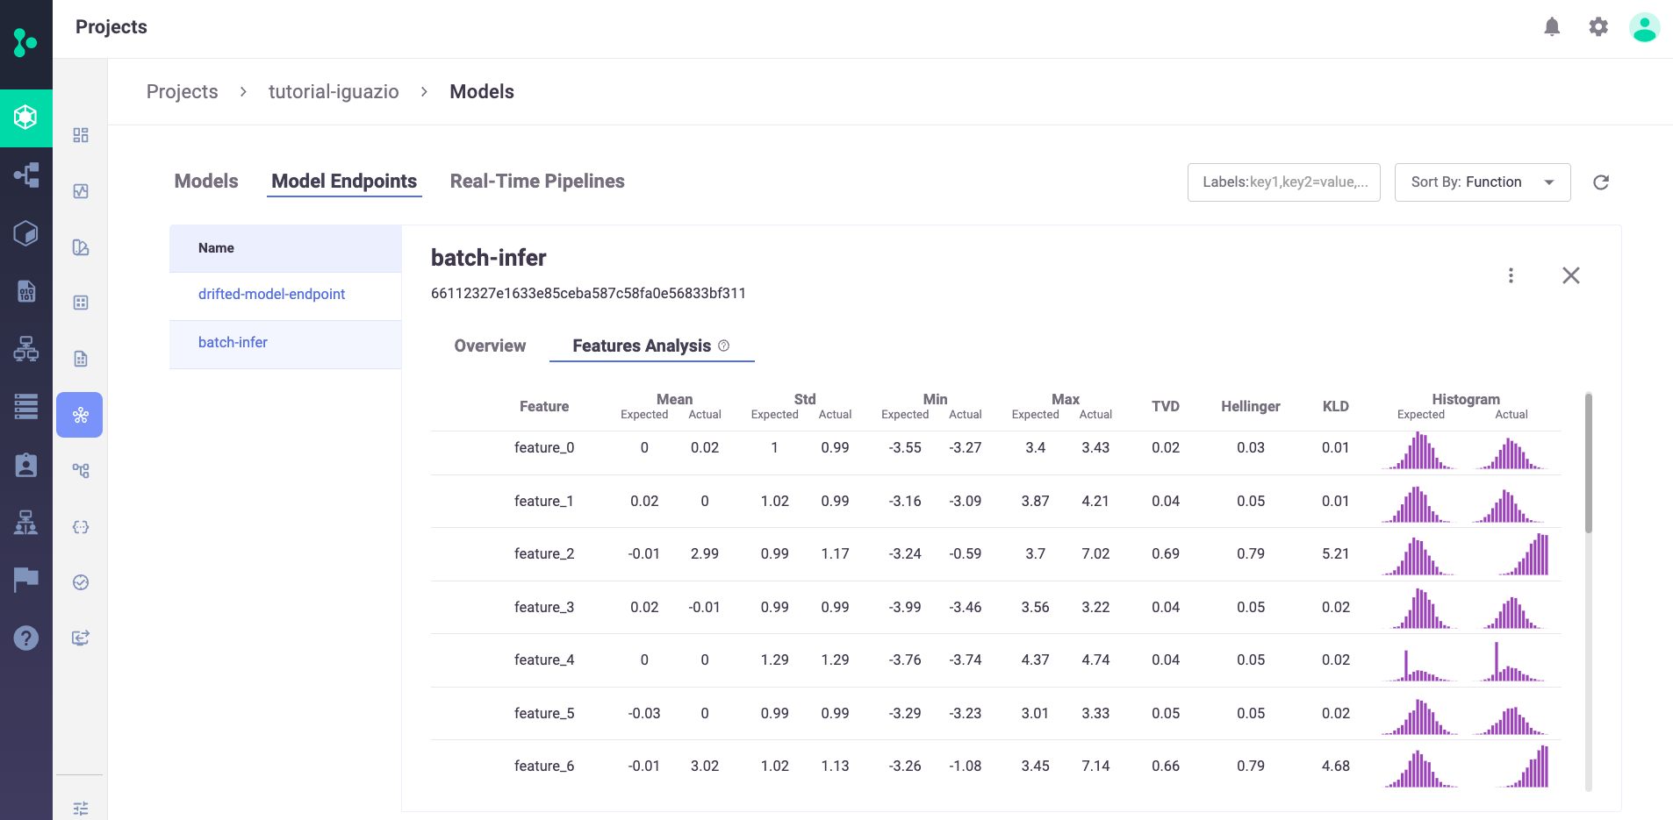Open the events flag icon
Image resolution: width=1673 pixels, height=820 pixels.
tap(26, 580)
